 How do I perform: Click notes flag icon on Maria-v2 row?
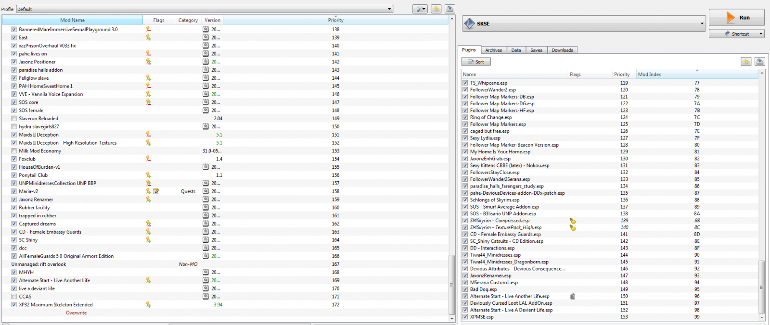coord(156,191)
